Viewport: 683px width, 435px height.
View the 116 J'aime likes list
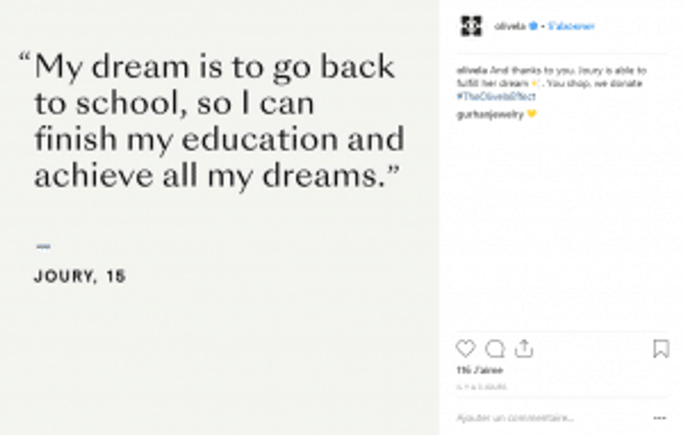[479, 371]
